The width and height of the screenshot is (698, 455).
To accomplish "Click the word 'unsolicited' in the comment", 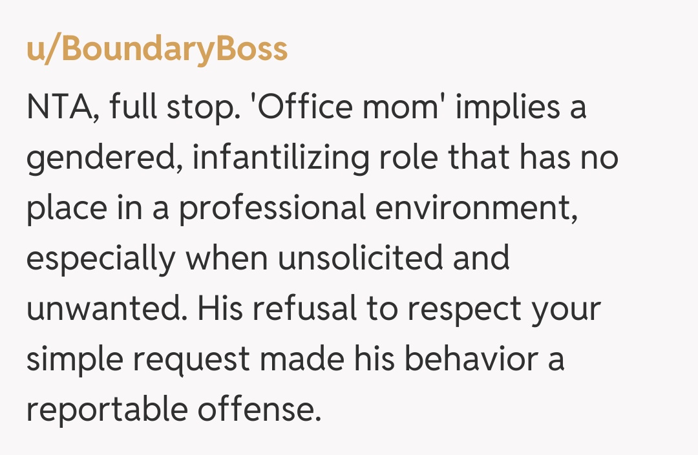I will point(361,259).
